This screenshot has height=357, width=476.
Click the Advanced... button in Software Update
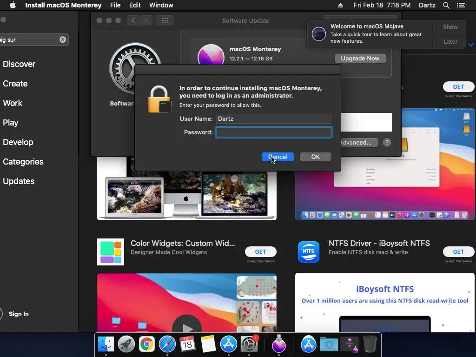(x=359, y=142)
